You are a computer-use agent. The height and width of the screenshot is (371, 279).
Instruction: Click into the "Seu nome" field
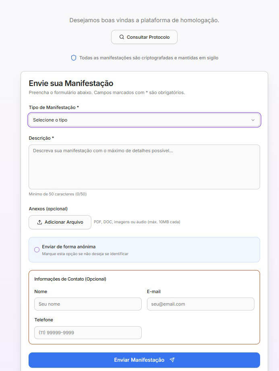(88, 304)
